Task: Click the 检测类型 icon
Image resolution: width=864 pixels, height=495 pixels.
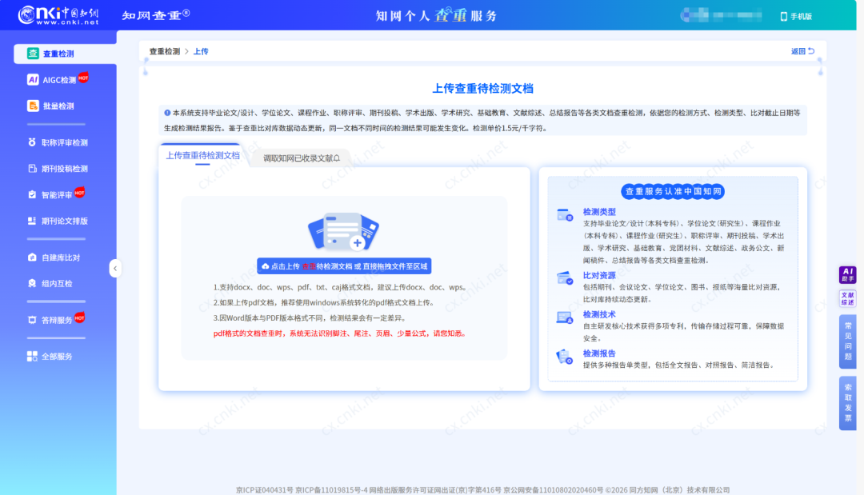Action: click(x=565, y=215)
